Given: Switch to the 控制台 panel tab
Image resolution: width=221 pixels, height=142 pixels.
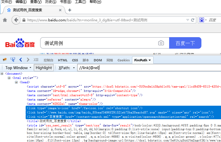Looking at the screenshot, I should click(x=48, y=60).
